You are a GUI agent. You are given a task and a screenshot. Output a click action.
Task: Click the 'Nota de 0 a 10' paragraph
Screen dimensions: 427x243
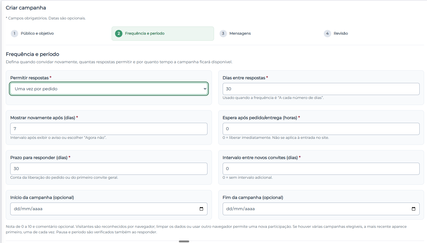[206, 229]
